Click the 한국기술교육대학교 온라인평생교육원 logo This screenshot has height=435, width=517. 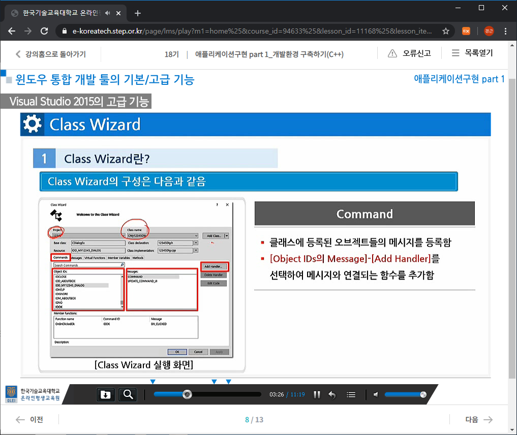pyautogui.click(x=33, y=394)
